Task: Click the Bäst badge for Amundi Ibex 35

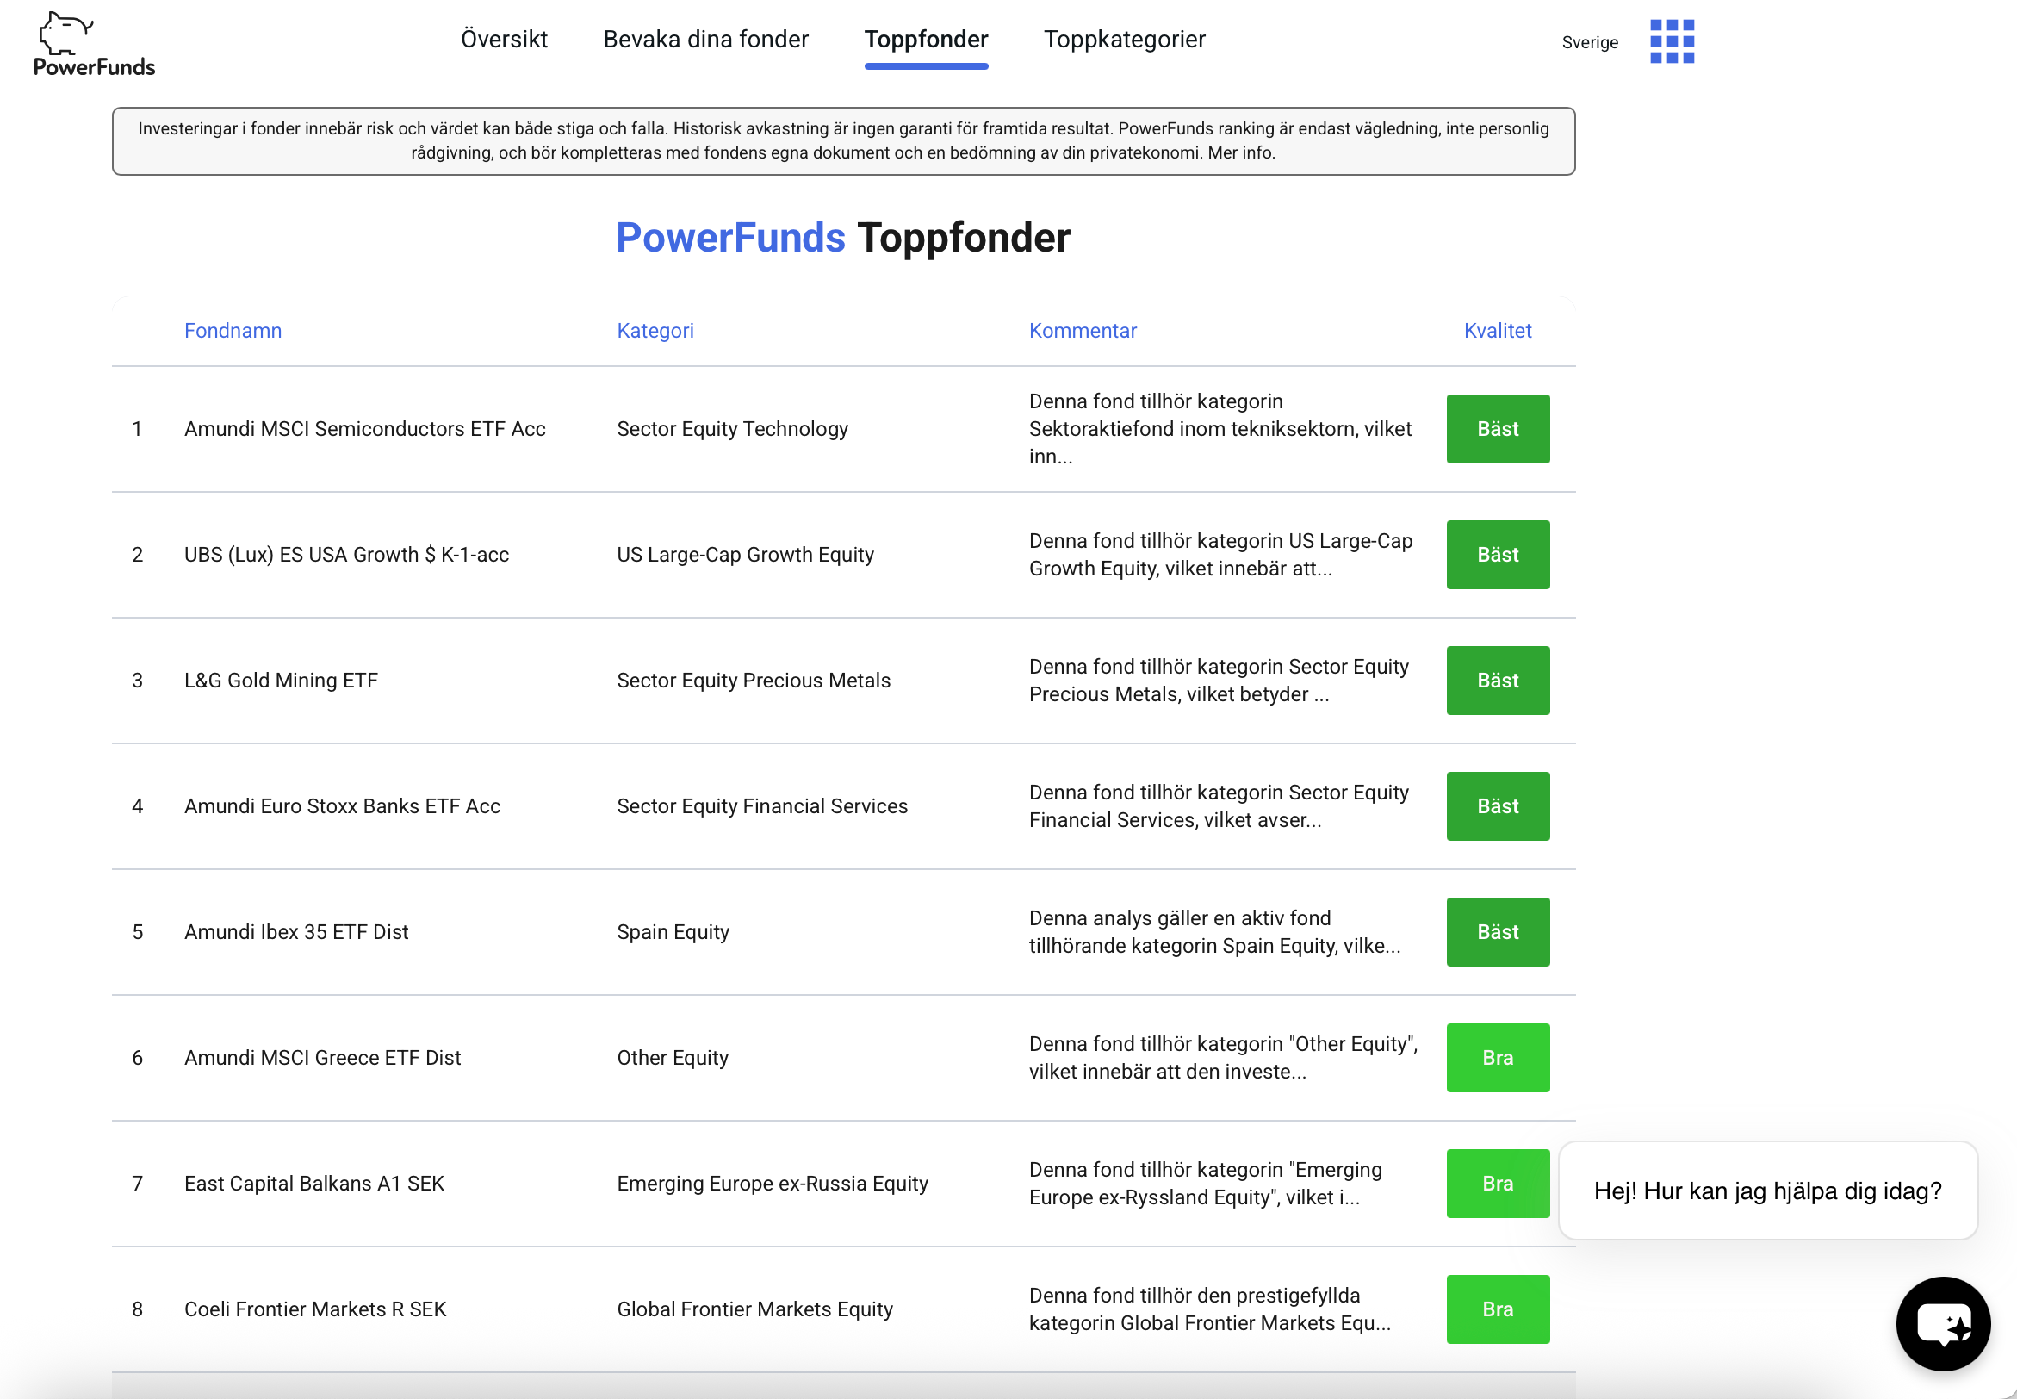Action: 1497,932
